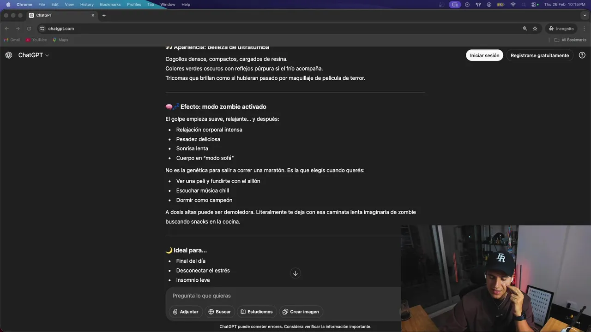Click the Adjuntar paperclip button

pyautogui.click(x=186, y=312)
